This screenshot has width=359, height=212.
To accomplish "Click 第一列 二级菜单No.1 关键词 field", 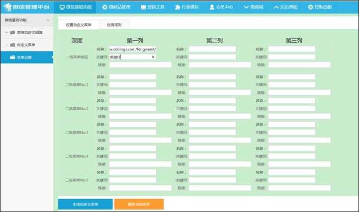I will (133, 84).
